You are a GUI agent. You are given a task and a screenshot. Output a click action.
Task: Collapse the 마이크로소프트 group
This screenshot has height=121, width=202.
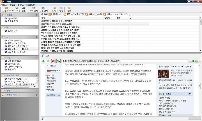click(36, 75)
